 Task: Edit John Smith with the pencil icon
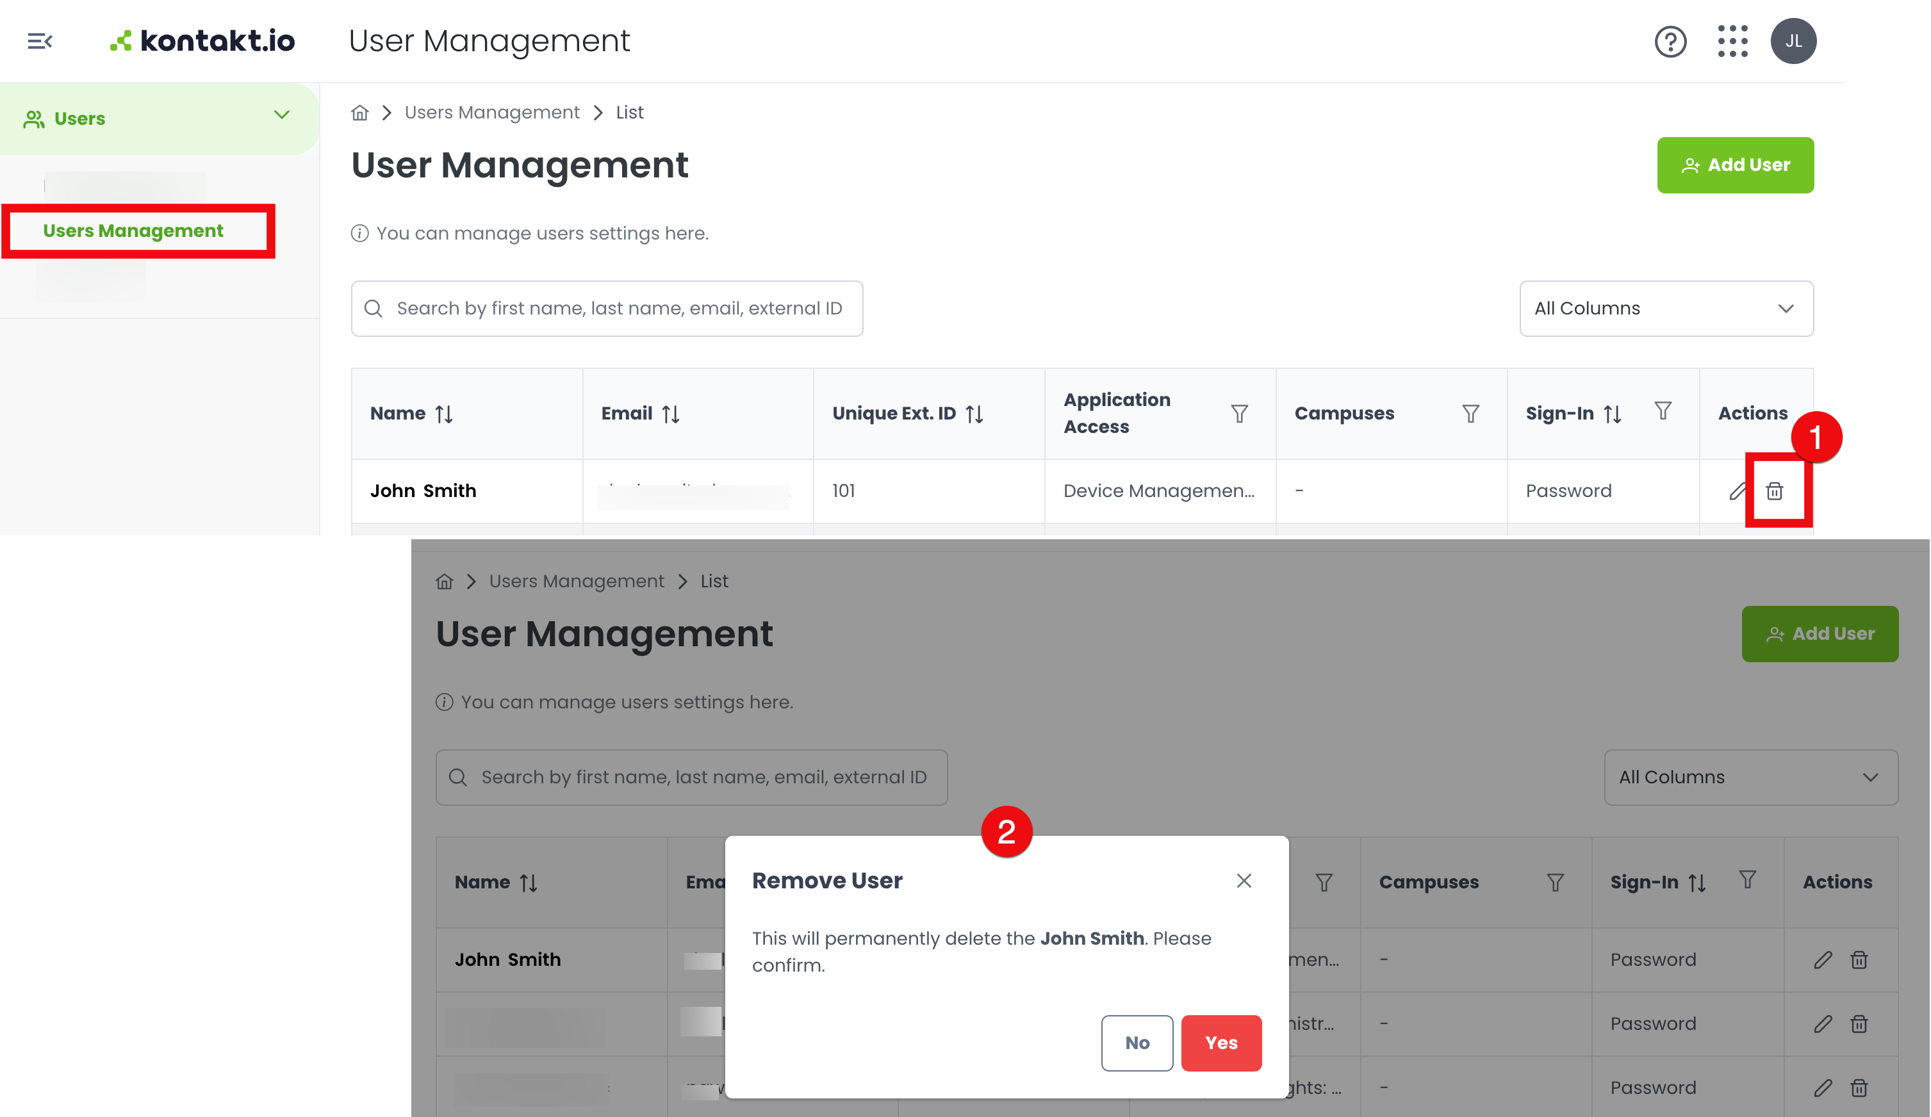[1737, 491]
